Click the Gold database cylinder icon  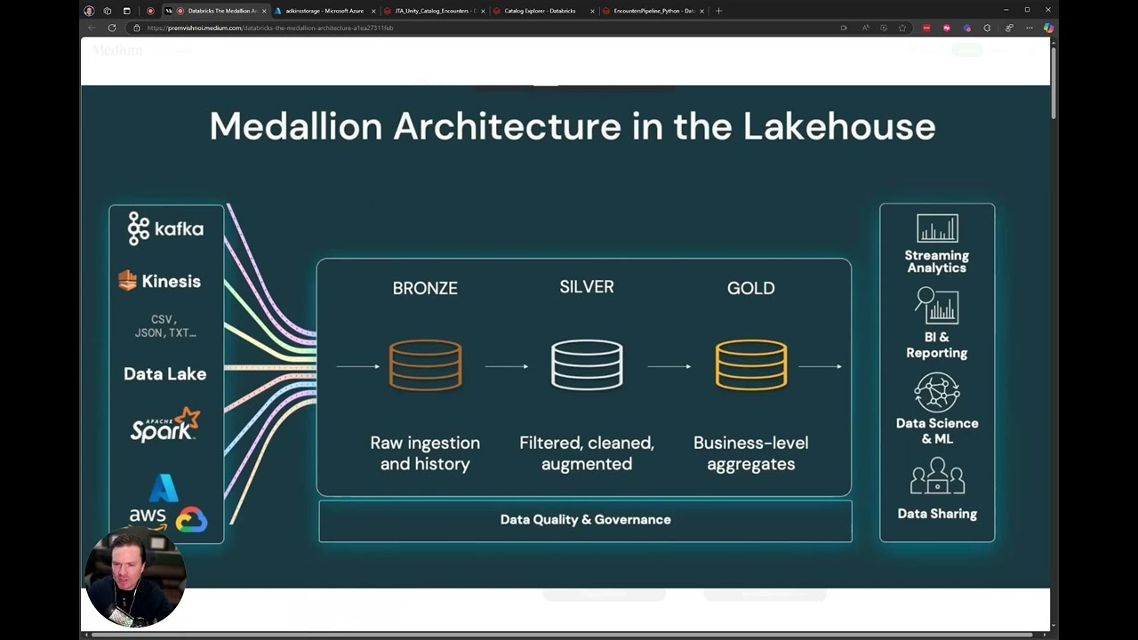point(751,364)
